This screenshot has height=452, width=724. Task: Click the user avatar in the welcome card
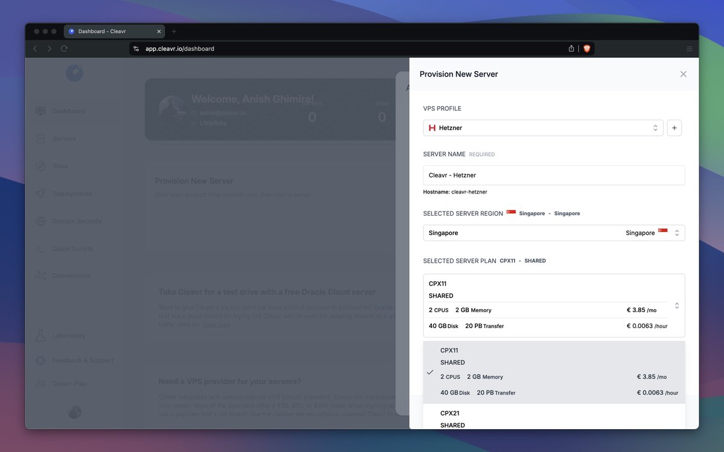pos(172,109)
